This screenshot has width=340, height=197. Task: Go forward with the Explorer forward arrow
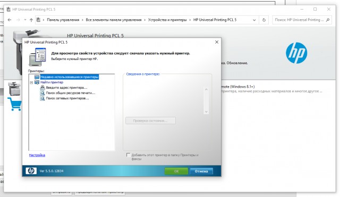click(18, 20)
